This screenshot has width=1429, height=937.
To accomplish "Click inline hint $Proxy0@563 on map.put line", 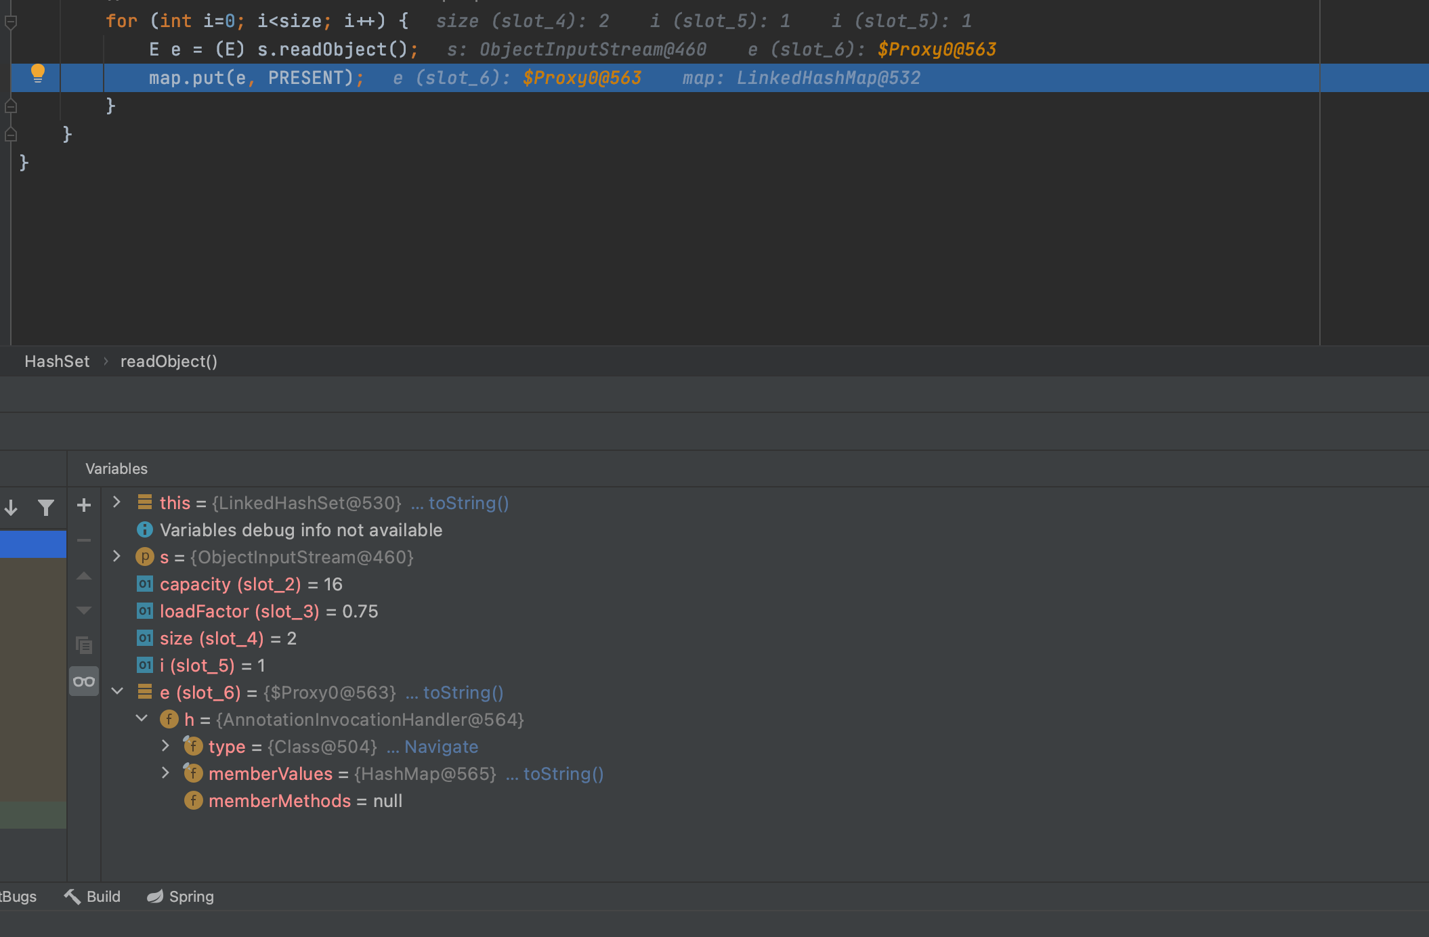I will click(582, 78).
